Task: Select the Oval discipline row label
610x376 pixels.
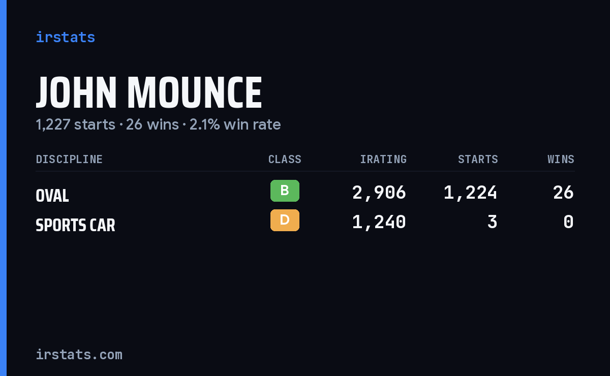Action: (x=52, y=196)
